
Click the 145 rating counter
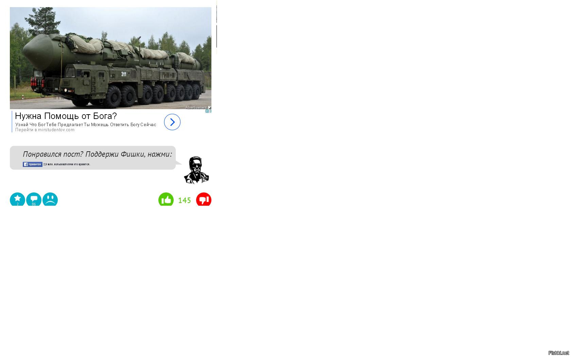pos(185,200)
